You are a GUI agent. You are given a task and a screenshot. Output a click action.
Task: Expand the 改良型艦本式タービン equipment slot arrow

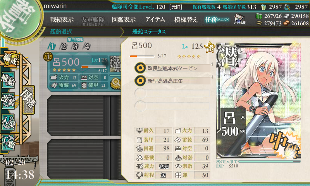click(x=211, y=64)
